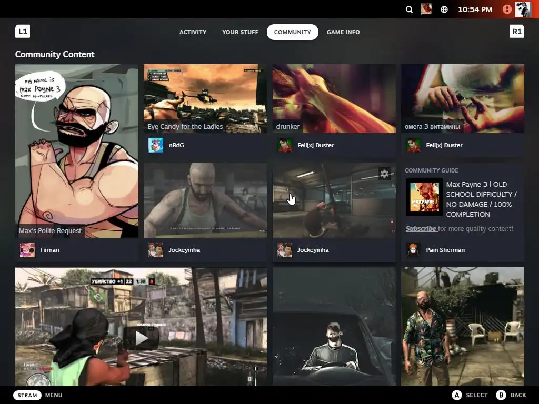Viewport: 539px width, 404px height.
Task: Switch to the Activity tab
Action: point(193,32)
